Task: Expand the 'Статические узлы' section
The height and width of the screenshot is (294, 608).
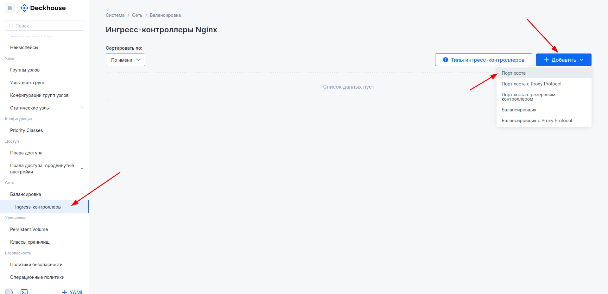Action: pos(82,108)
